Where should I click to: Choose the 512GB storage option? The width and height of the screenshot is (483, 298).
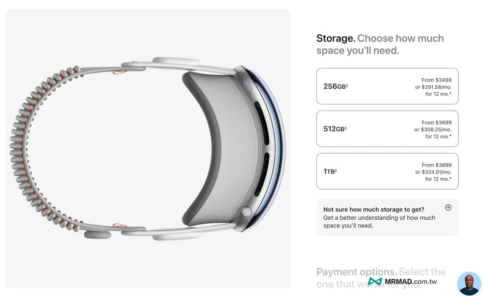(387, 129)
